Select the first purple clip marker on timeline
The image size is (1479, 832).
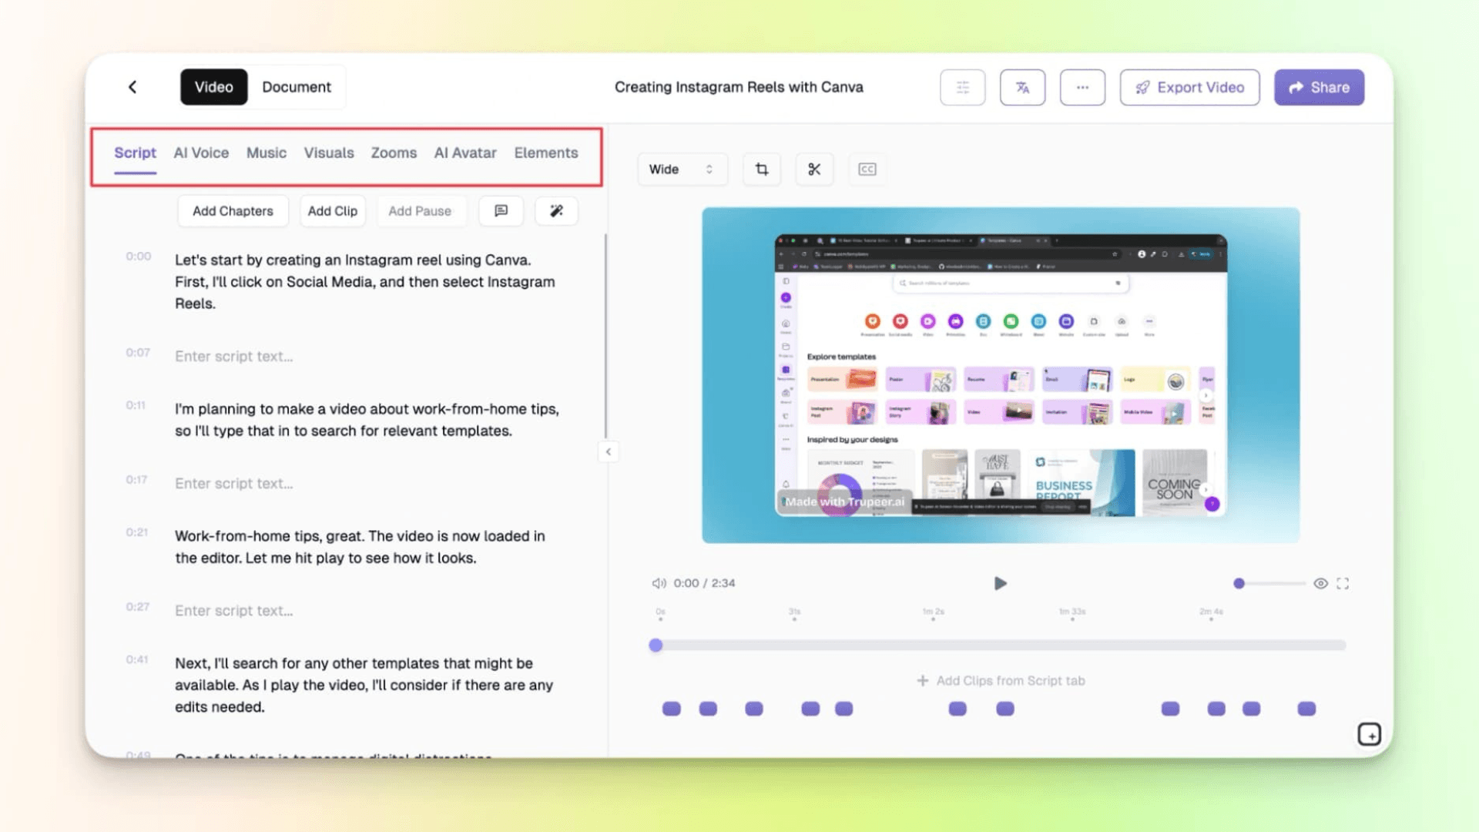tap(672, 709)
